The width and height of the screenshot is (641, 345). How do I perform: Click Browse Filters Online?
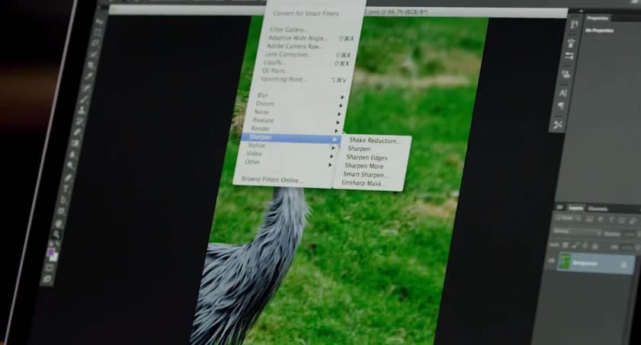pos(272,180)
